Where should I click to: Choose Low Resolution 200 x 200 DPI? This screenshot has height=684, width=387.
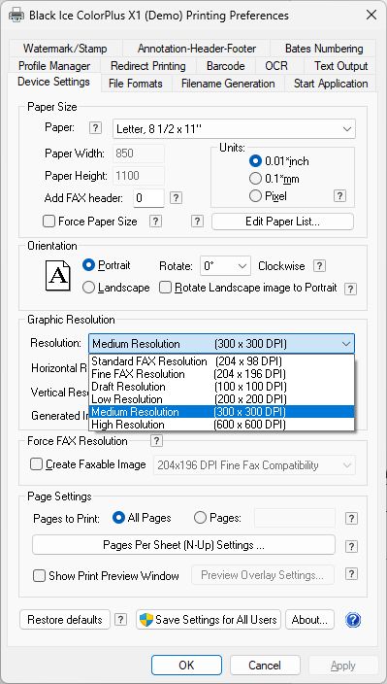point(221,399)
